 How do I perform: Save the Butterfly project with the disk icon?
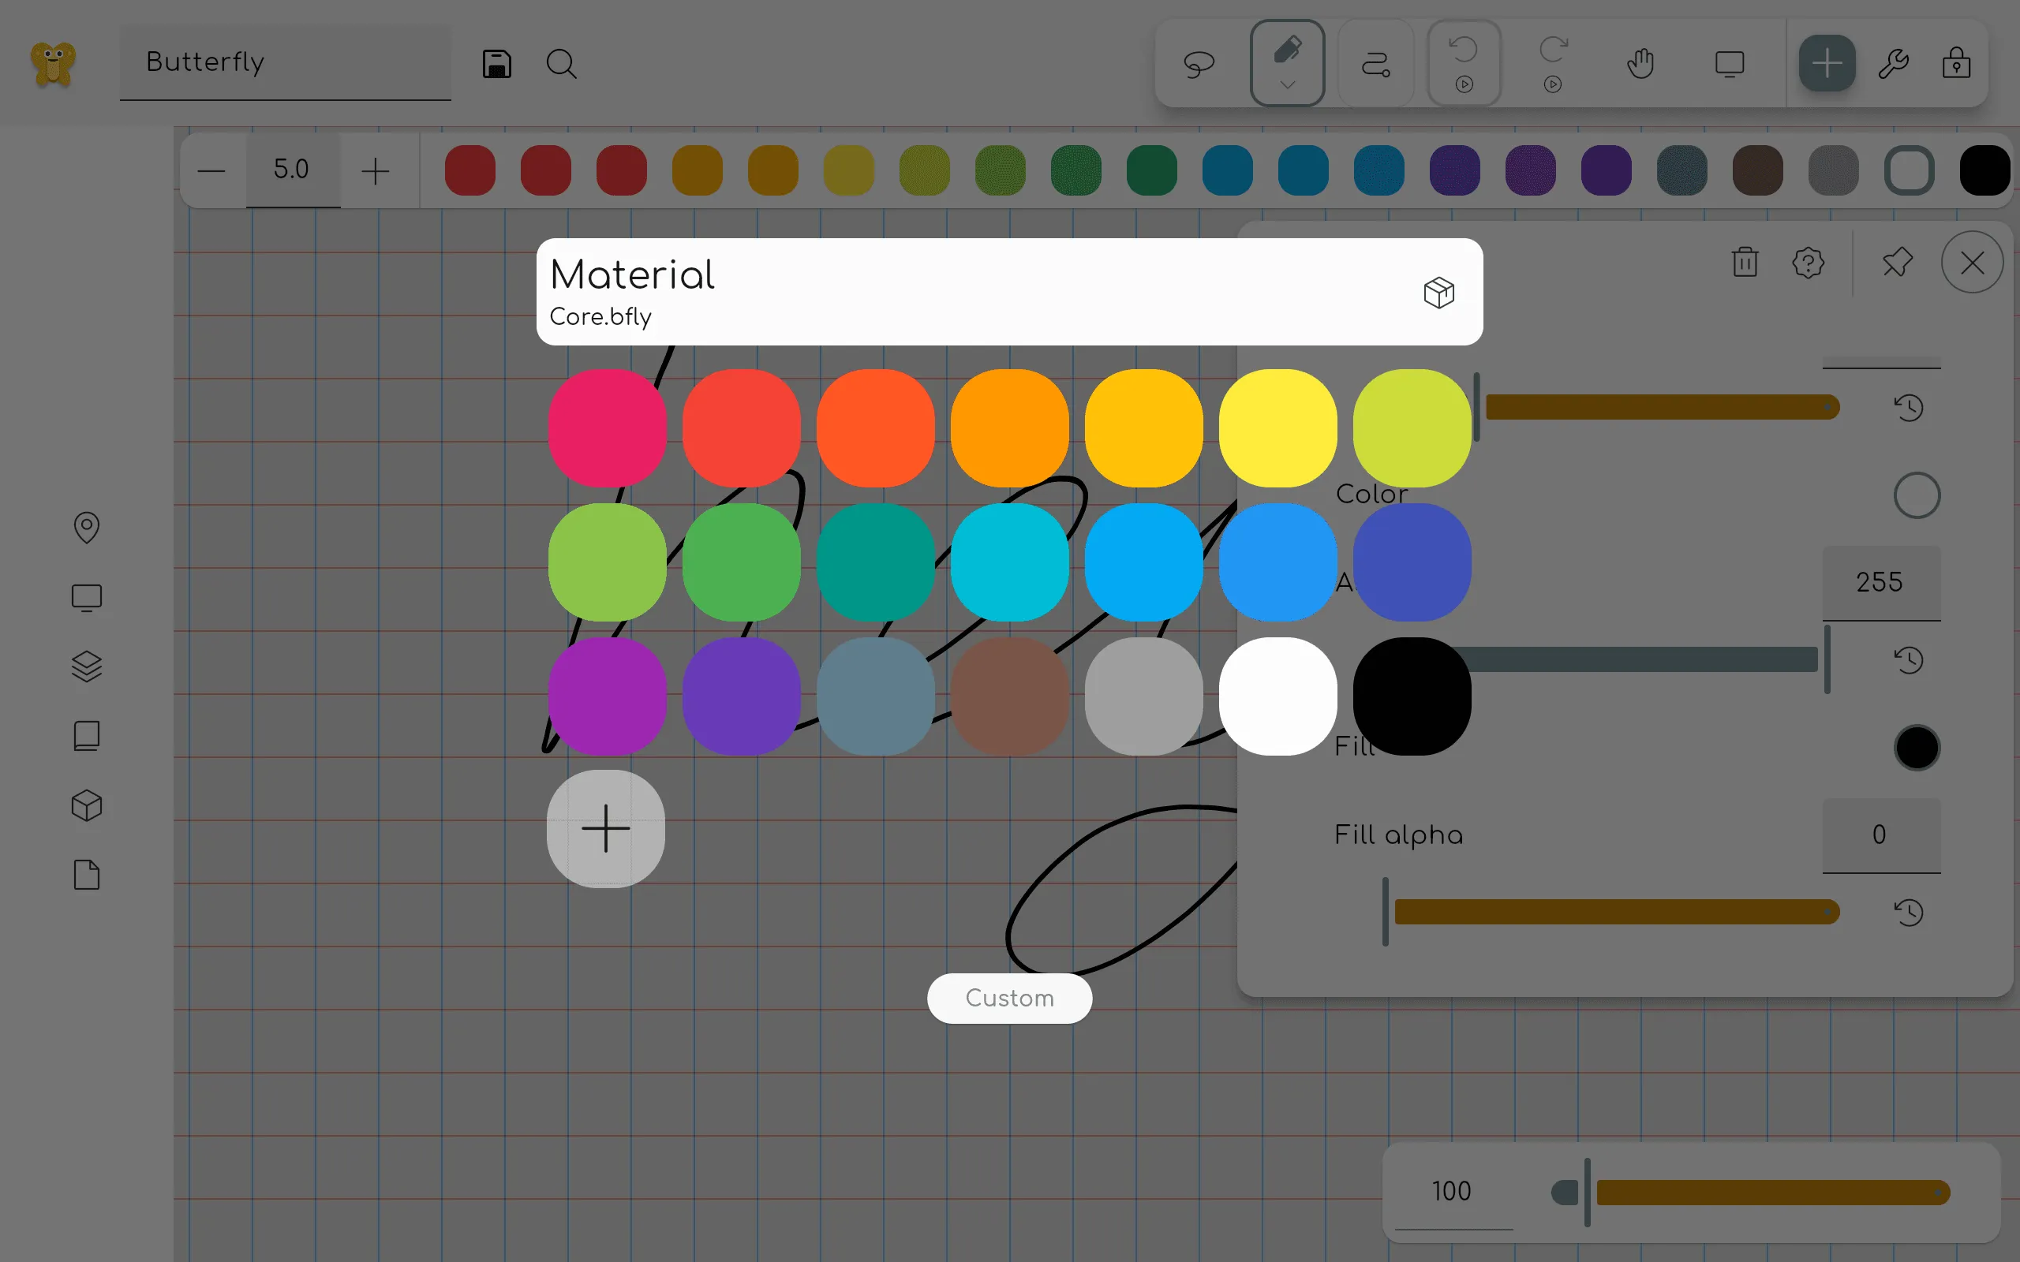click(496, 63)
